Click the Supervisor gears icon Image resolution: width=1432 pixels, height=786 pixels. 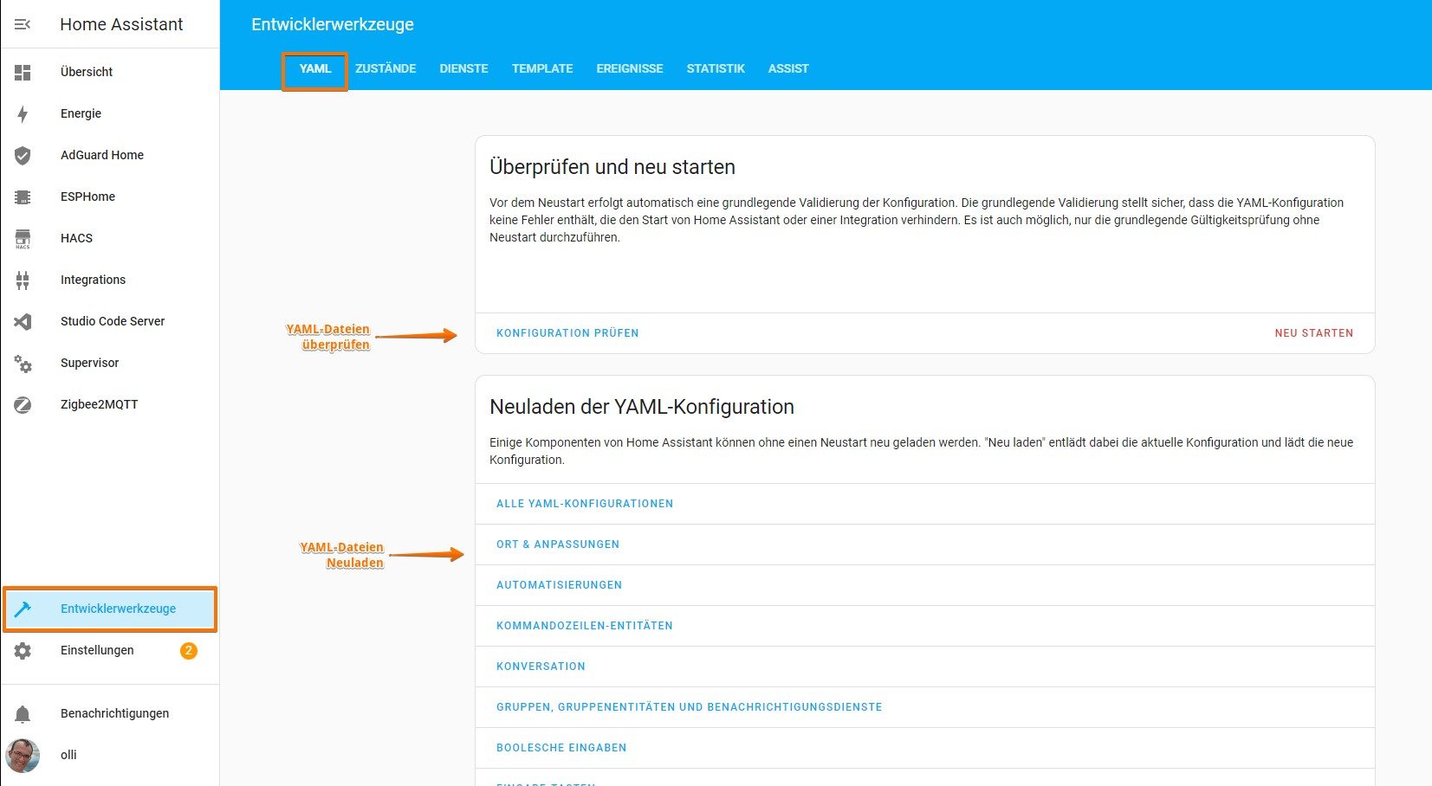(23, 364)
